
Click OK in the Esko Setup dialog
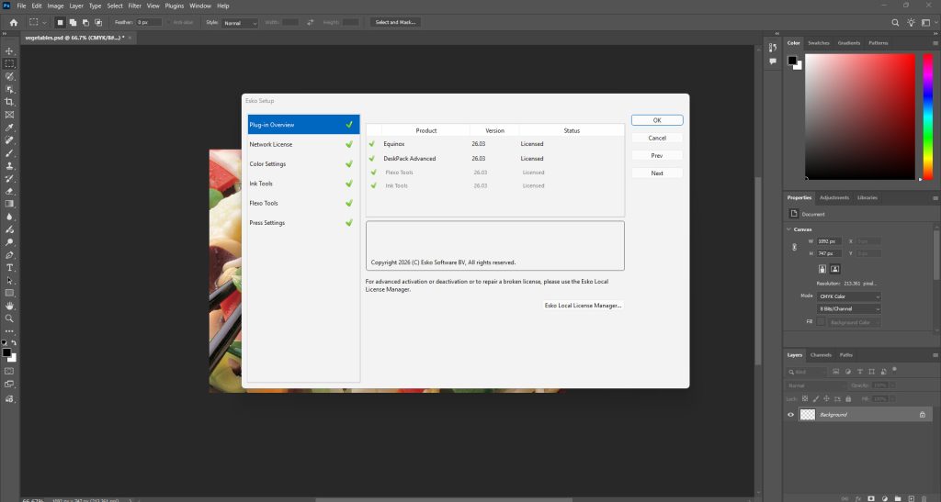tap(657, 120)
